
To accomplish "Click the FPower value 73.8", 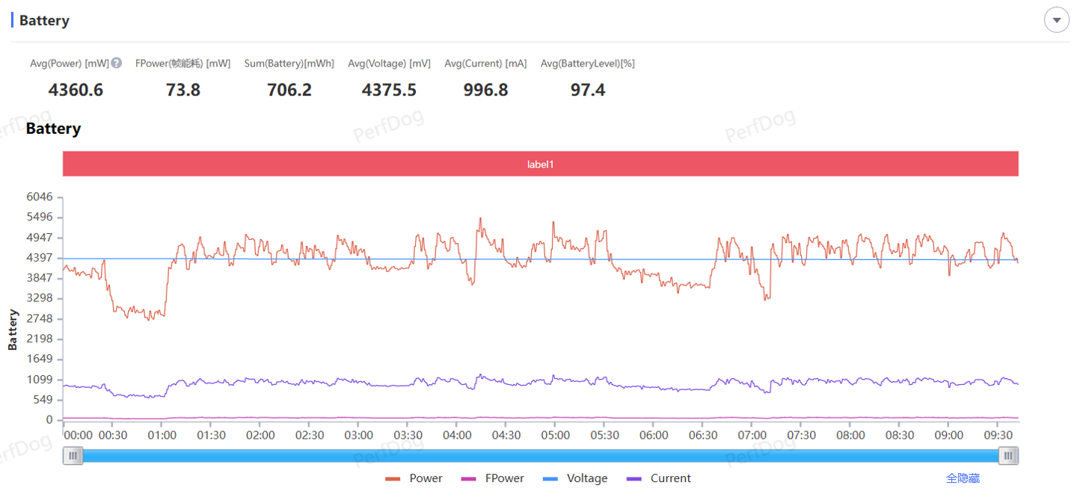I will click(182, 90).
